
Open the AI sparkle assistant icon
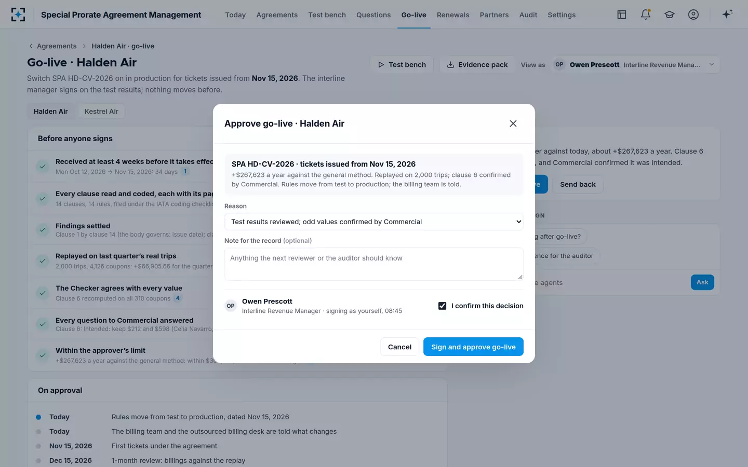[x=727, y=14]
